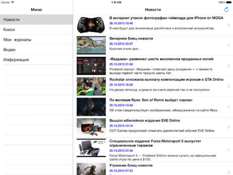This screenshot has height=175, width=233.
Task: Open Rockstar отложила выплату компенсации headline
Action: [x=166, y=80]
